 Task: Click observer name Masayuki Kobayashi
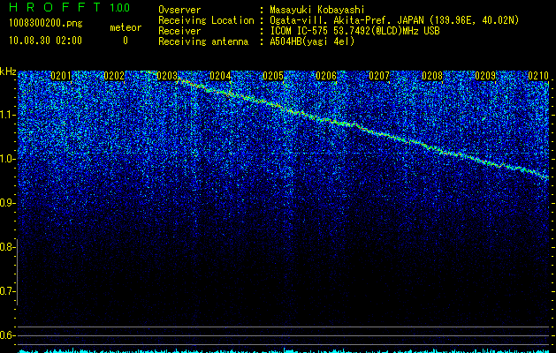click(x=317, y=10)
